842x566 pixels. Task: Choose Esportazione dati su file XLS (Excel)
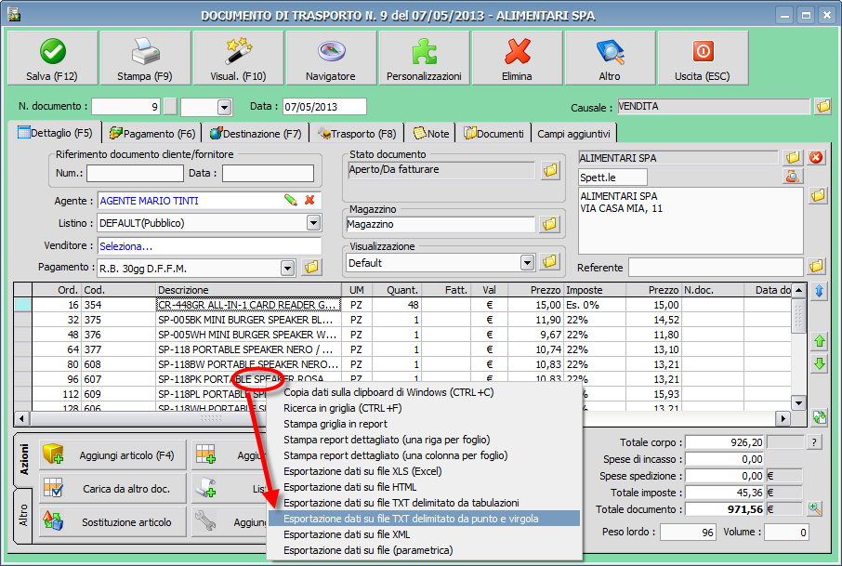(424, 471)
